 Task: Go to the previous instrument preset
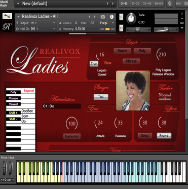pos(90,17)
